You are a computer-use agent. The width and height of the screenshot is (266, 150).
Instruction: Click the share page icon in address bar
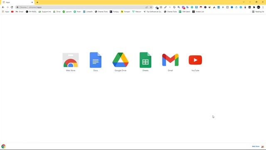pos(147,7)
